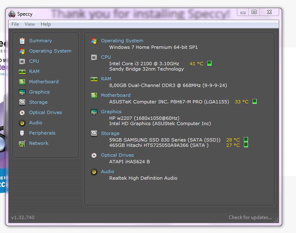Click the Optical Drives heading in summary

click(117, 155)
